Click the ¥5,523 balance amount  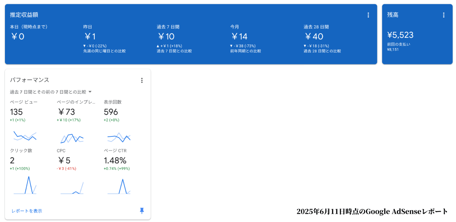point(400,35)
